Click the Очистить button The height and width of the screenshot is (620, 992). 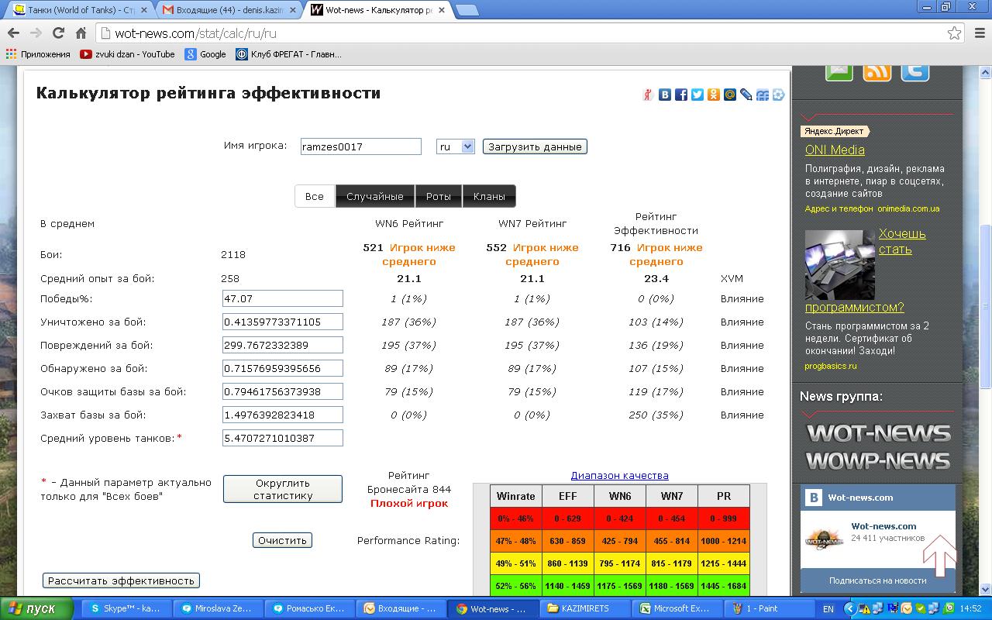click(282, 540)
